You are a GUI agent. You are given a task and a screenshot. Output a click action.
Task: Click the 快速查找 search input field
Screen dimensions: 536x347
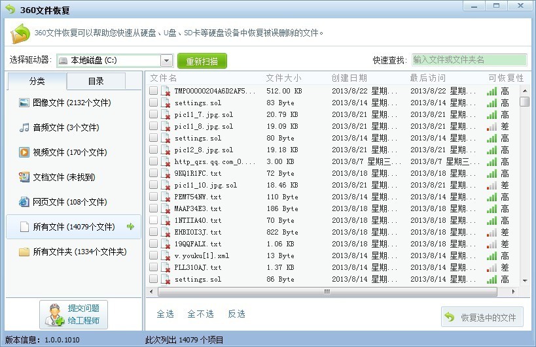(469, 60)
